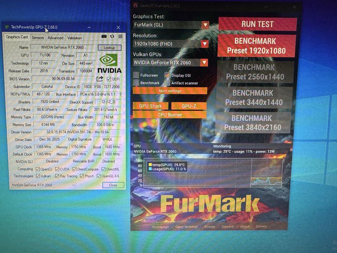Start Benchmark Preset 2560x1440

[x=255, y=72]
